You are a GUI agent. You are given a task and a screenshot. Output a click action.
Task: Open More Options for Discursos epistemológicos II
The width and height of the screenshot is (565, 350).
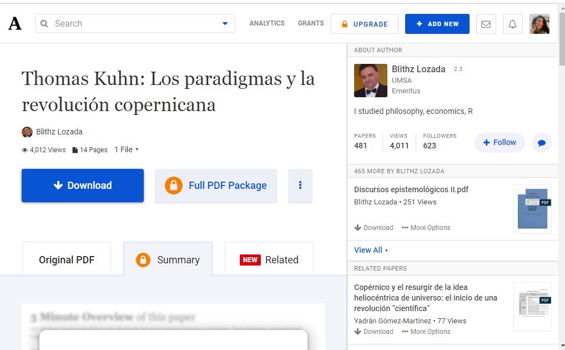point(426,228)
